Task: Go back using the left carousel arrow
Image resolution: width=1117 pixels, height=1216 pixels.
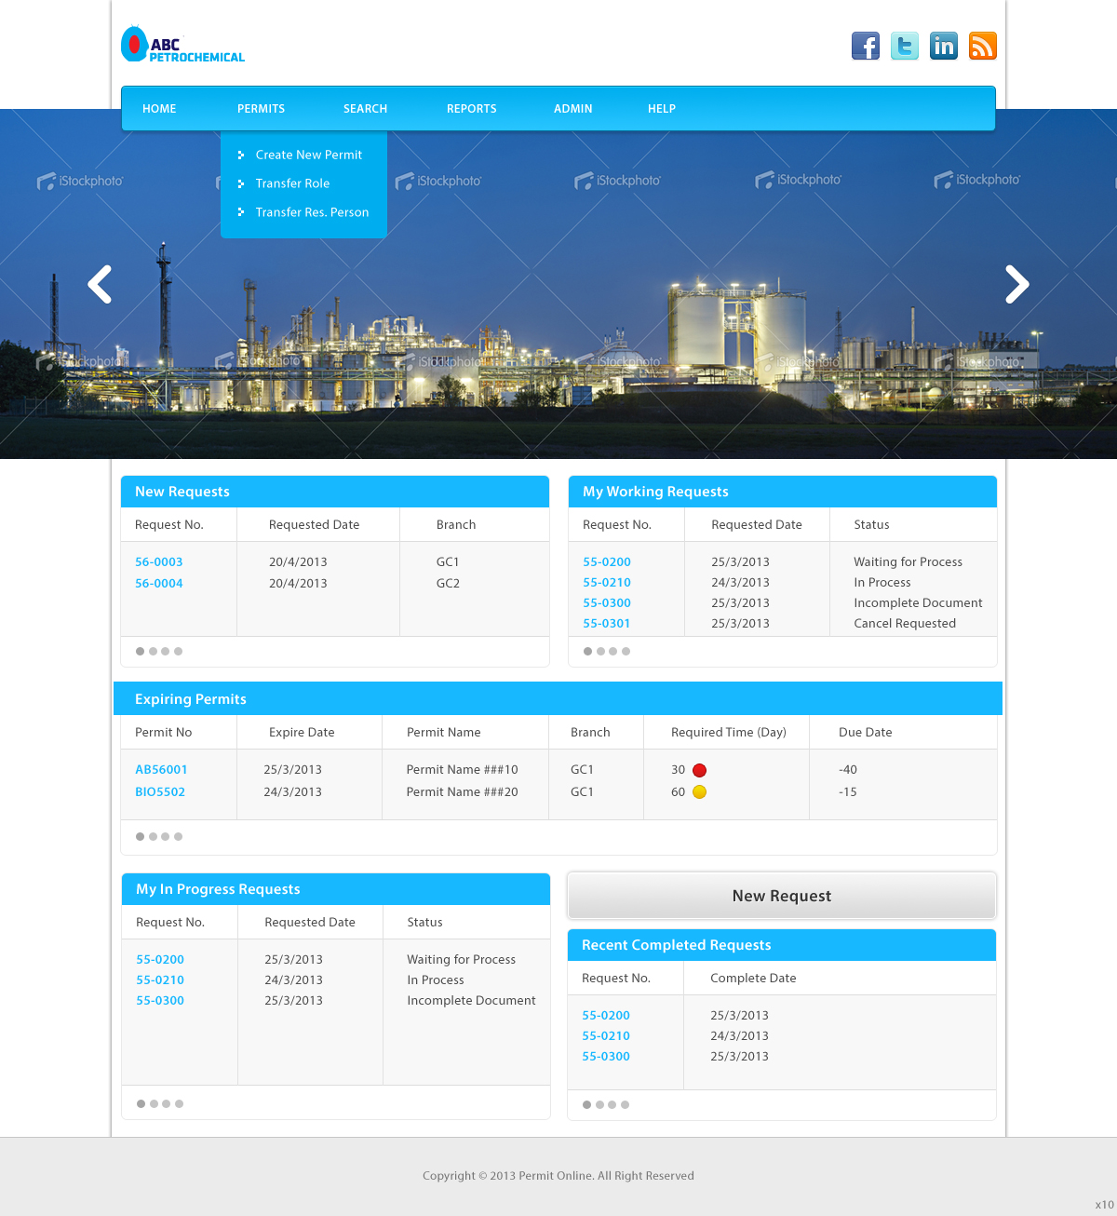Action: click(100, 284)
